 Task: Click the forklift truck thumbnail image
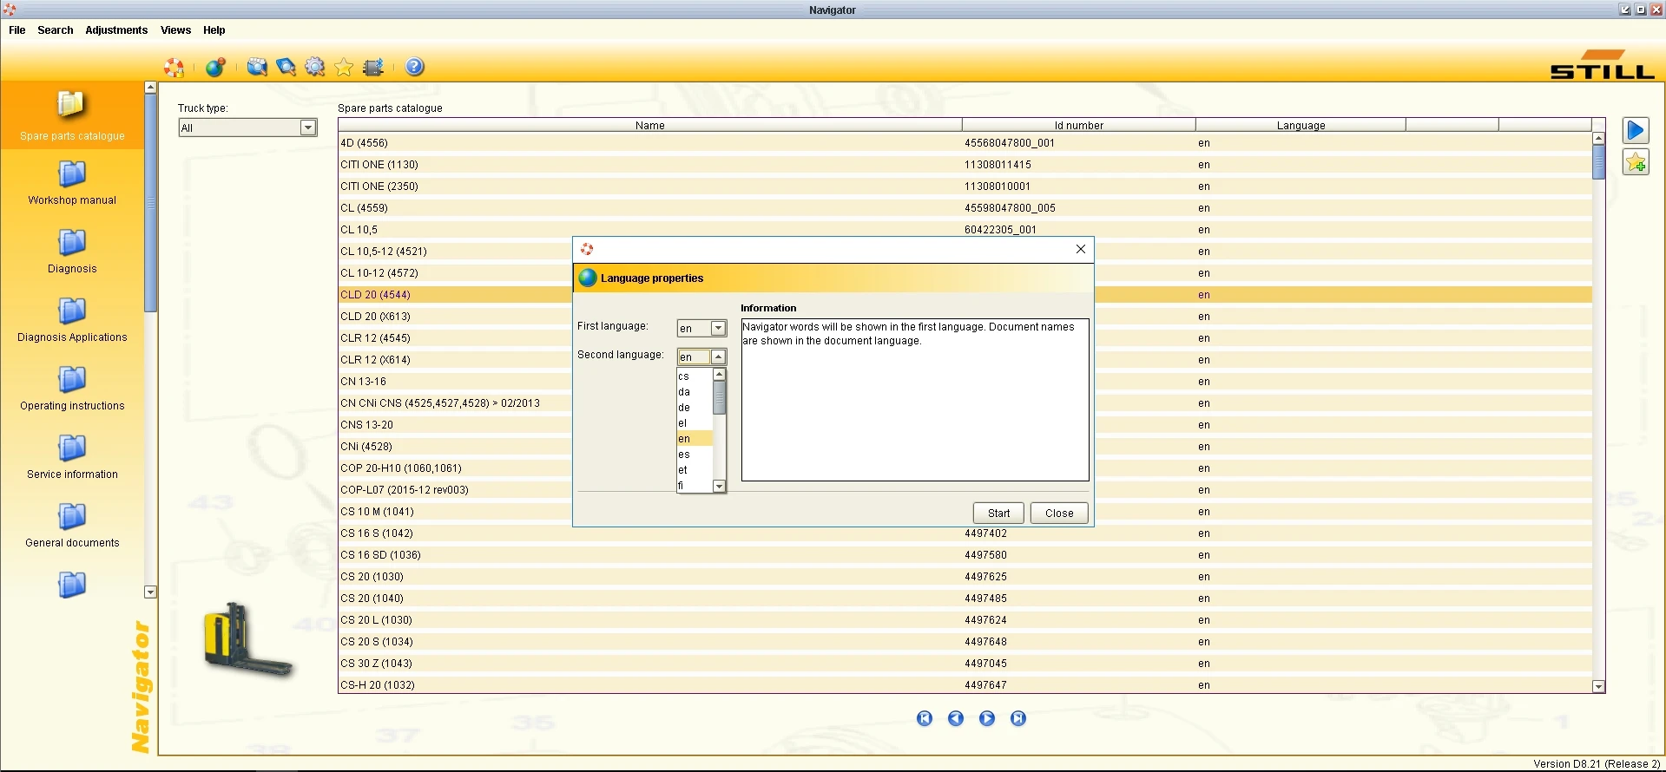(x=247, y=640)
